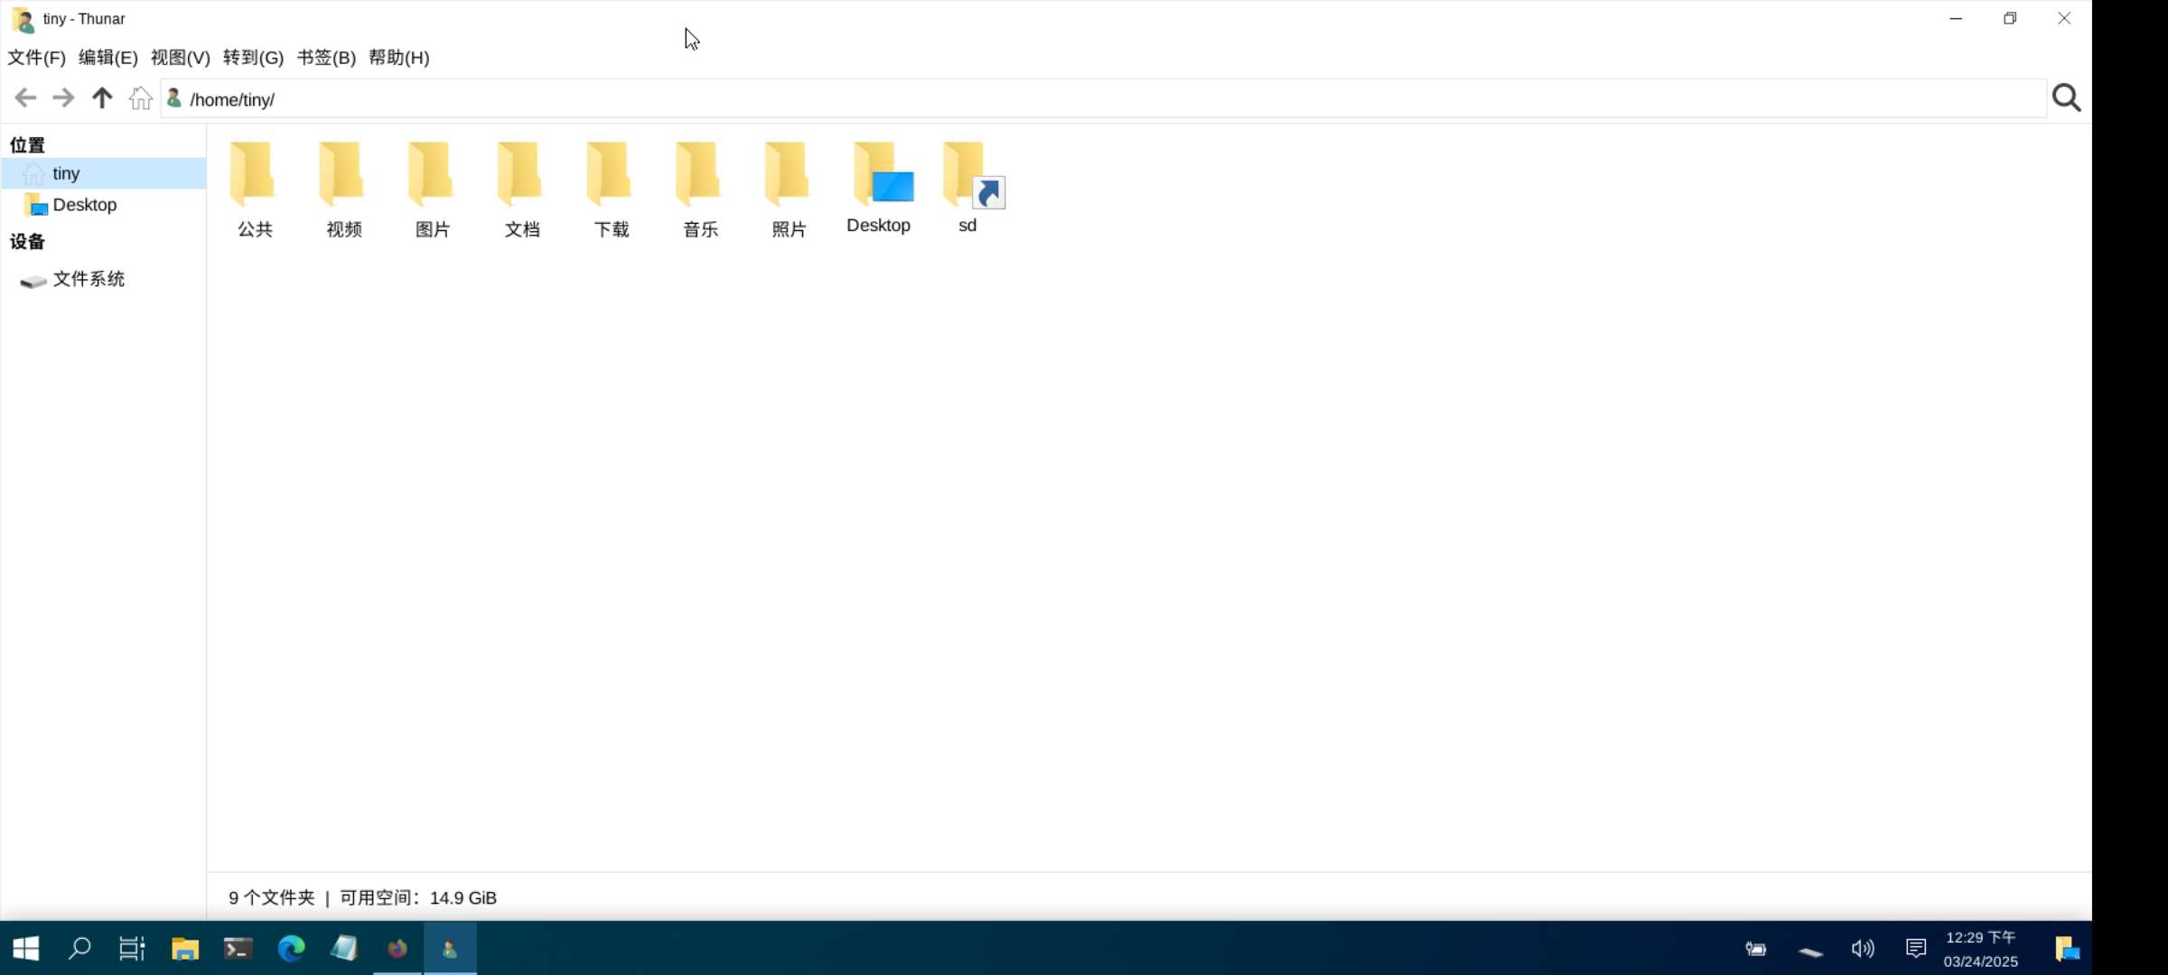Open the 文档 folder
The image size is (2168, 975).
pyautogui.click(x=520, y=181)
